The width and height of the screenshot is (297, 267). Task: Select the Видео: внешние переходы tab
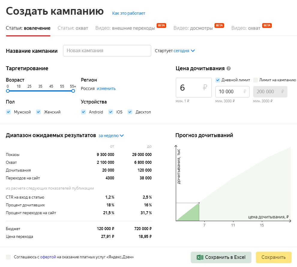tap(125, 28)
